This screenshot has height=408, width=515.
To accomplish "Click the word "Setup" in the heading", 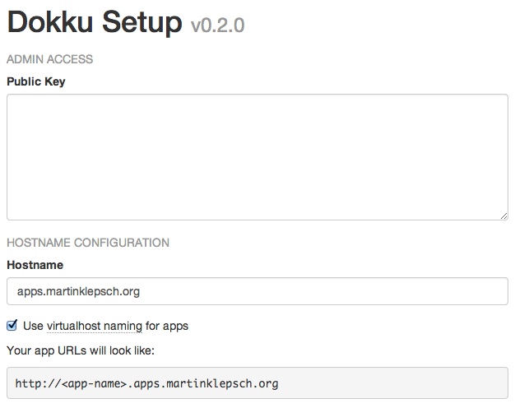I will point(142,23).
